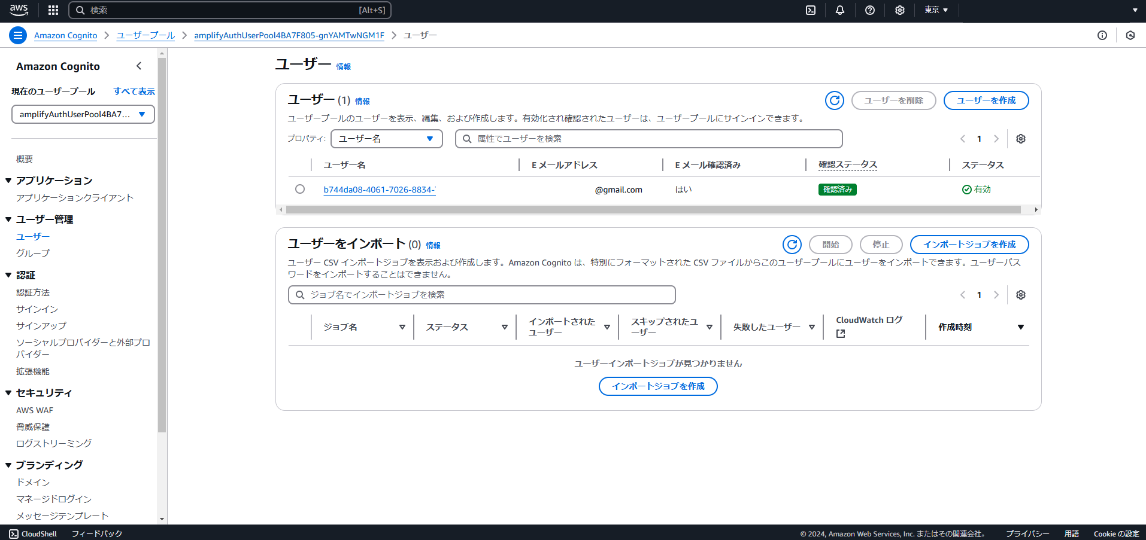Sort by ジョブ名 column
The width and height of the screenshot is (1146, 540).
[x=402, y=327]
